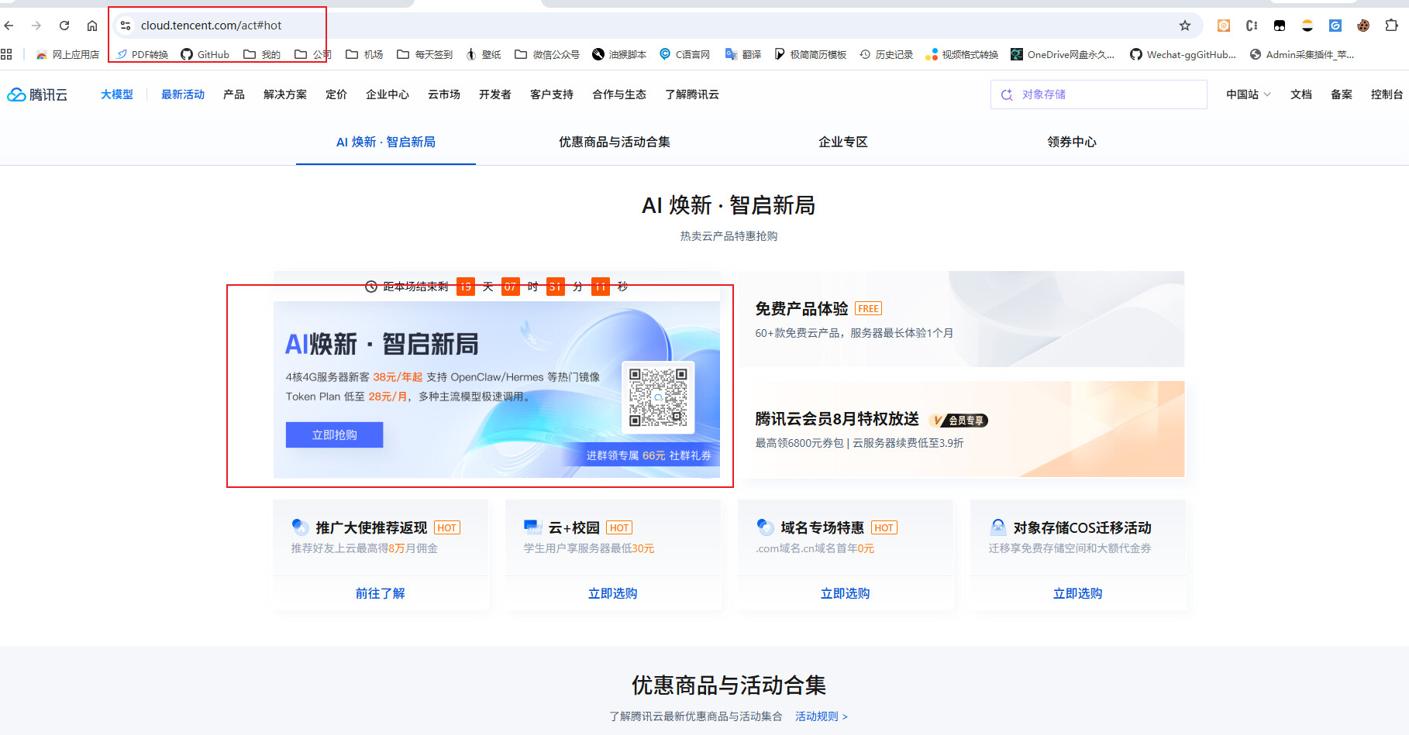
Task: Expand the 每天签到 bookmark folder
Action: point(425,54)
